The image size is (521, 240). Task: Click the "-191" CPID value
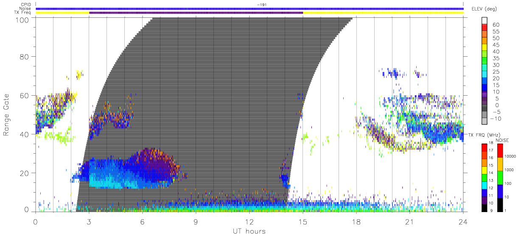click(261, 5)
